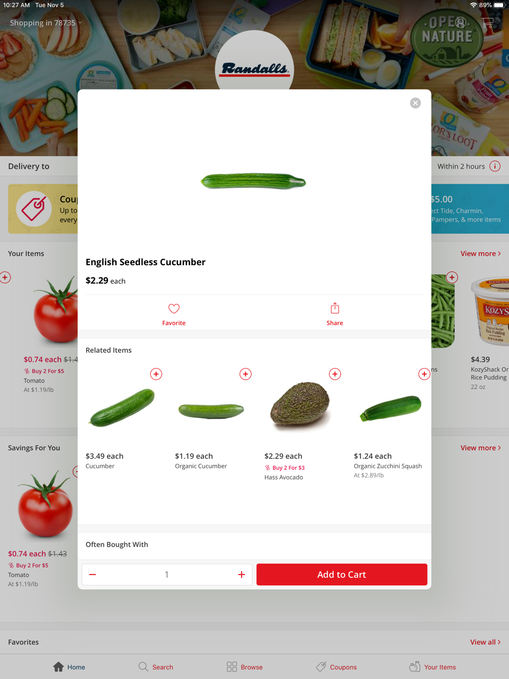Image resolution: width=509 pixels, height=679 pixels.
Task: Click the Add to Cart button
Action: click(342, 575)
